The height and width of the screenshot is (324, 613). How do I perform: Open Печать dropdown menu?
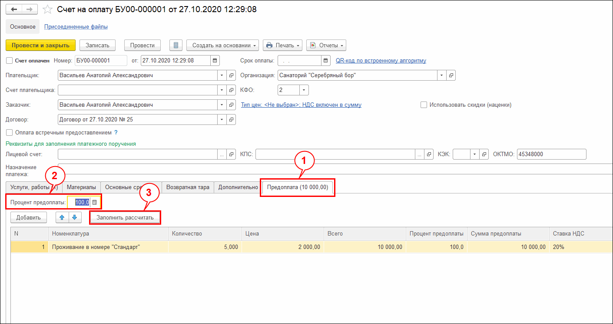[283, 45]
